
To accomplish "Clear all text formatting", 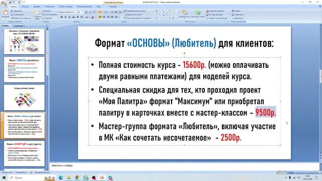I will click(x=95, y=12).
